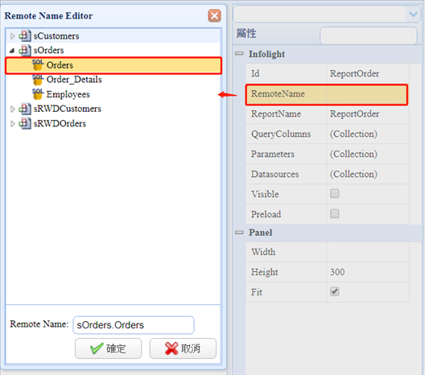
Task: Enable the Preload checkbox
Action: click(335, 213)
